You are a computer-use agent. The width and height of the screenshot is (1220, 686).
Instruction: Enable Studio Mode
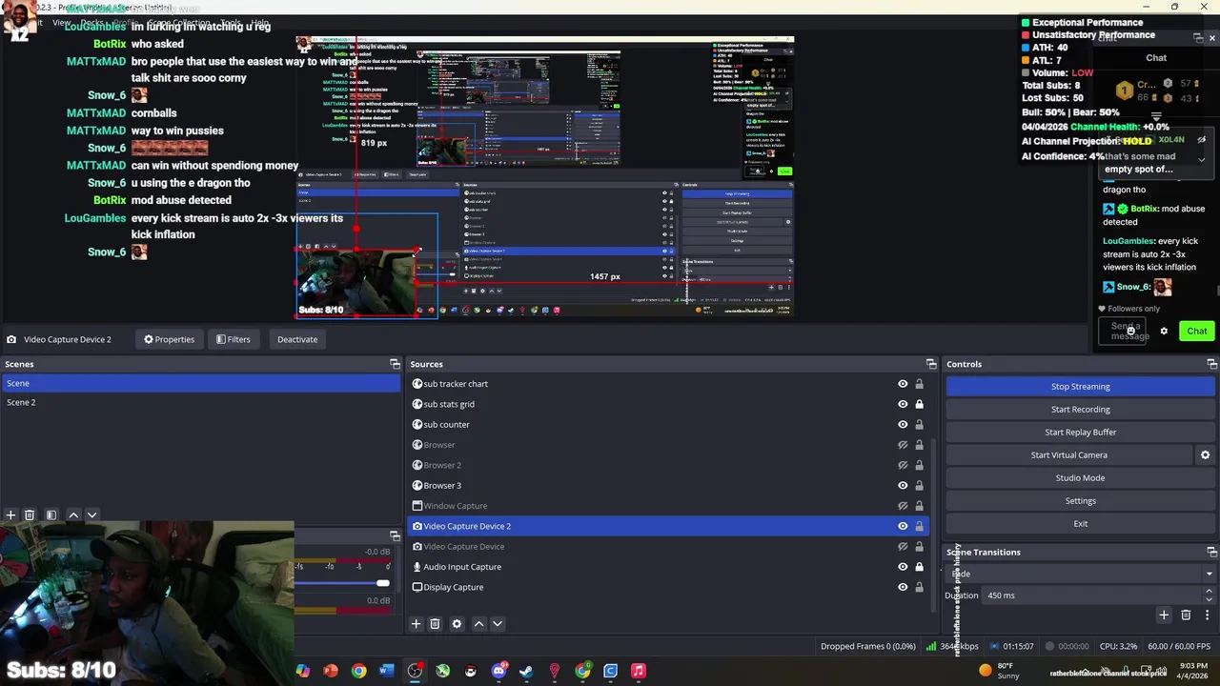click(x=1080, y=478)
